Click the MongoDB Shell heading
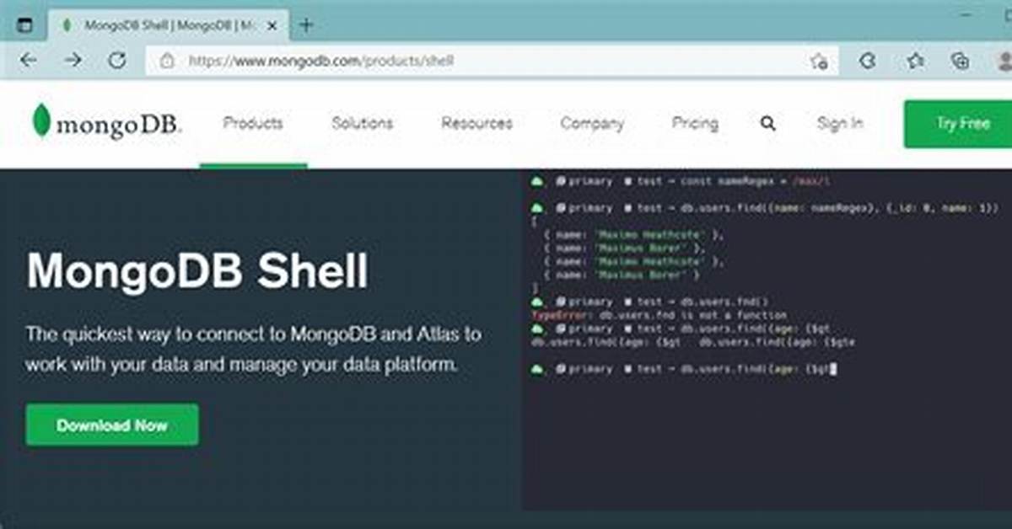The image size is (1012, 529). pos(197,271)
